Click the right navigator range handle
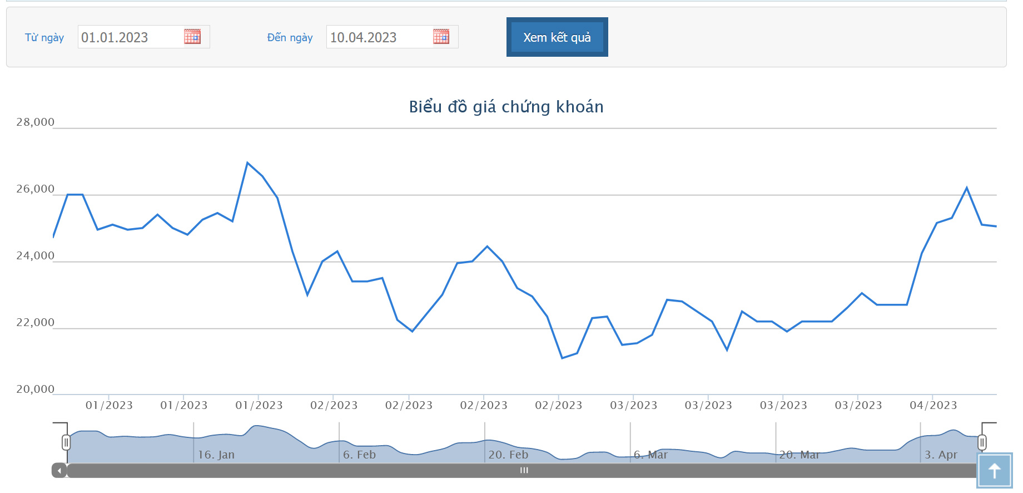This screenshot has height=493, width=1023. [982, 442]
